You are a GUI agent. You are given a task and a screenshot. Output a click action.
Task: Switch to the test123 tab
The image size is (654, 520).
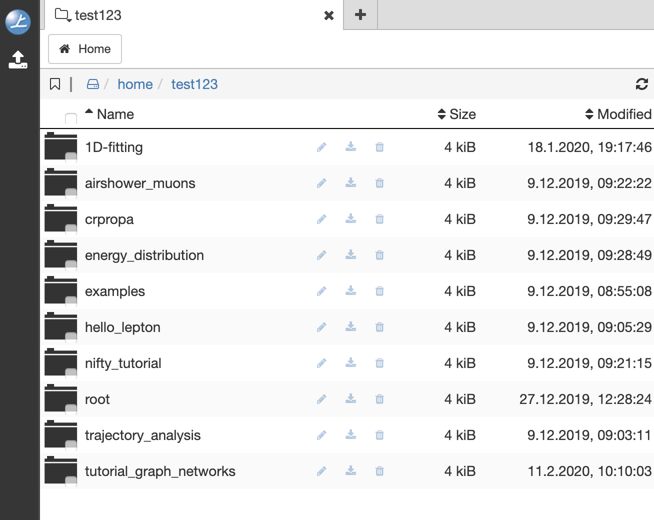point(97,15)
